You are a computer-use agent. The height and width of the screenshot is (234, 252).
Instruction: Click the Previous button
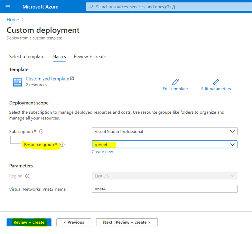74,222
